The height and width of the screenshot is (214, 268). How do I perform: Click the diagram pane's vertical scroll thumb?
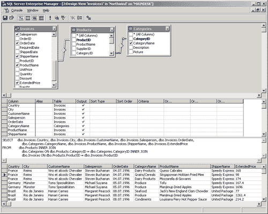point(264,30)
